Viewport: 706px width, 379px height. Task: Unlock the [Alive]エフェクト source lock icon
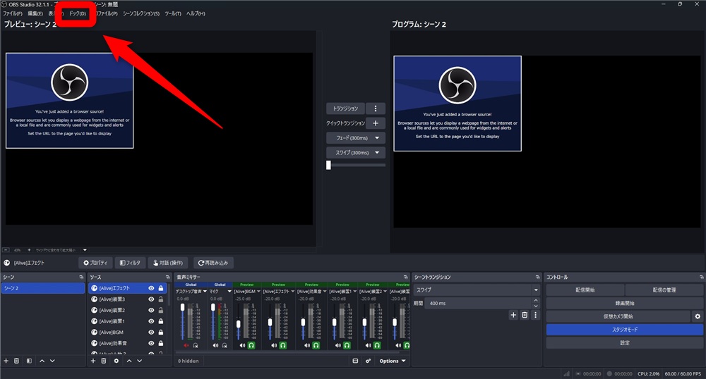[161, 288]
